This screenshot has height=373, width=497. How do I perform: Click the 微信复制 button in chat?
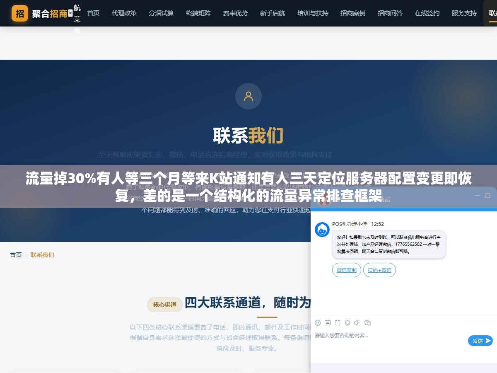(x=347, y=270)
